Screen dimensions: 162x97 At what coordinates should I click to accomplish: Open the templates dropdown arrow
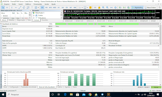(87, 7)
